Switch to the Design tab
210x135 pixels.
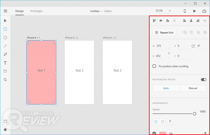tap(19, 11)
